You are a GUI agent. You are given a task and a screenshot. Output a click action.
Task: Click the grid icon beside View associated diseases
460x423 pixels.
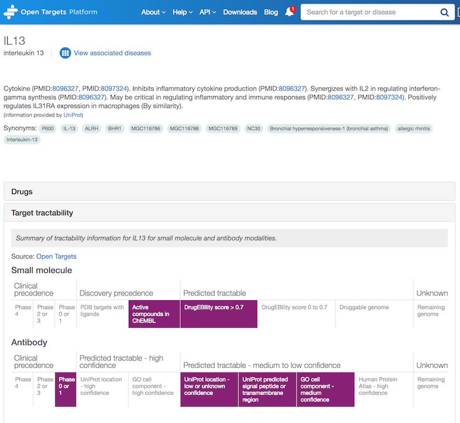65,53
